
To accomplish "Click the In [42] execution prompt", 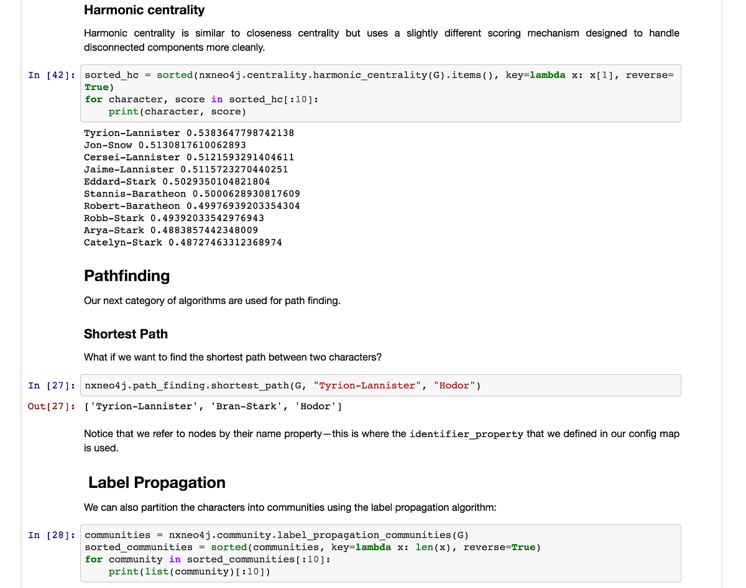I will point(53,75).
